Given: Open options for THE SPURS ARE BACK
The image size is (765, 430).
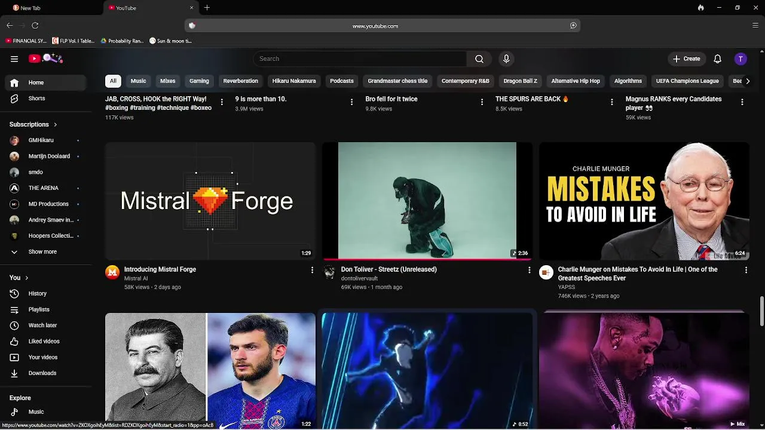Looking at the screenshot, I should pos(611,102).
